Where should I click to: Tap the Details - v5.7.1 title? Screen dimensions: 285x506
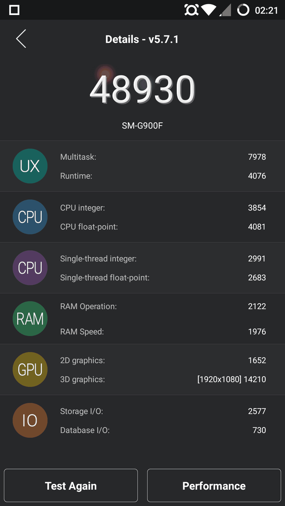pos(142,39)
